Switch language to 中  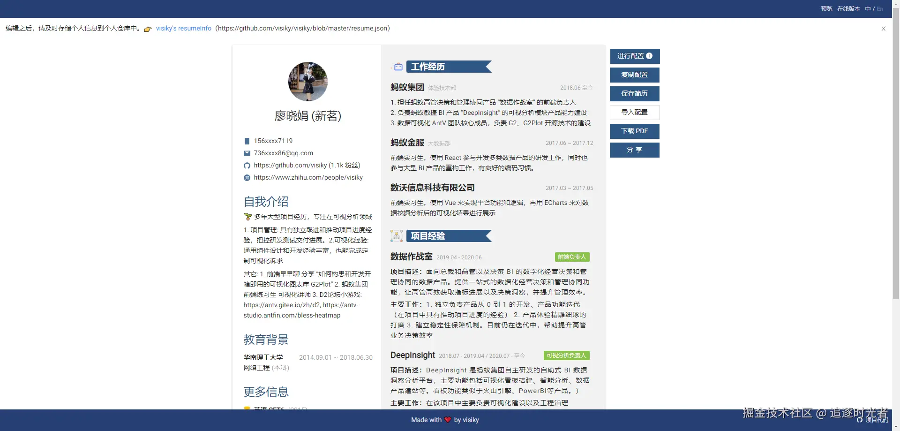(868, 9)
